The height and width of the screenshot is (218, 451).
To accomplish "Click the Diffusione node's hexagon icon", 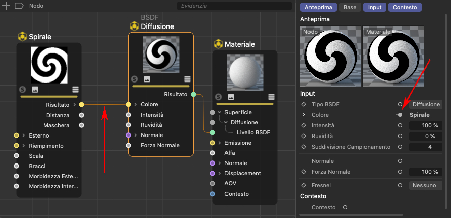I will pyautogui.click(x=134, y=26).
